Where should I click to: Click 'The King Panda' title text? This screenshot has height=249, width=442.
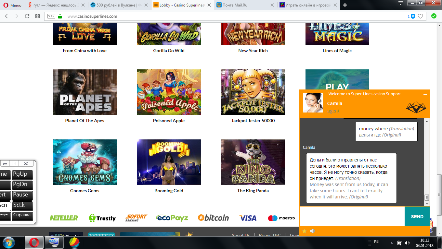(x=253, y=191)
